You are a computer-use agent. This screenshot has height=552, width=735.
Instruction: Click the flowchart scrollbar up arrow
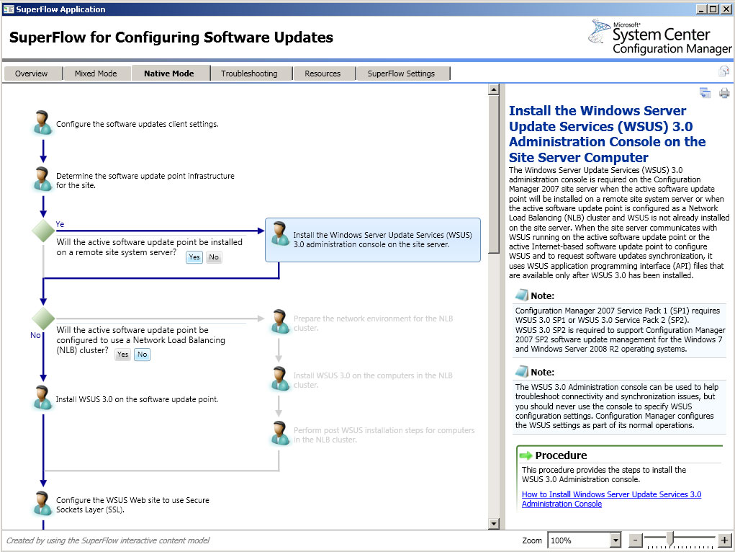494,89
